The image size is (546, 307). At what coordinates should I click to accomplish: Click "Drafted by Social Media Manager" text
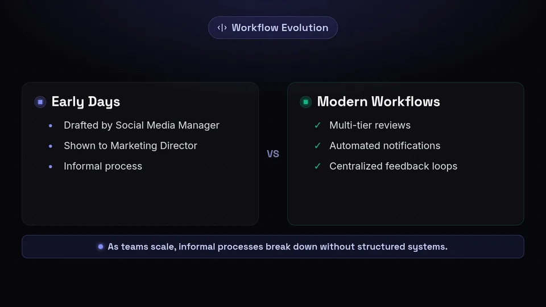142,125
